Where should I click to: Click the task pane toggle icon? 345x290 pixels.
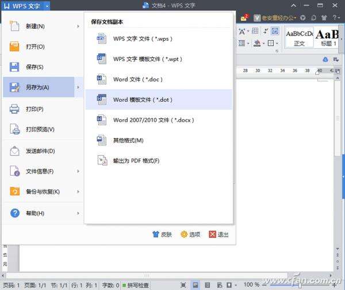click(x=336, y=59)
